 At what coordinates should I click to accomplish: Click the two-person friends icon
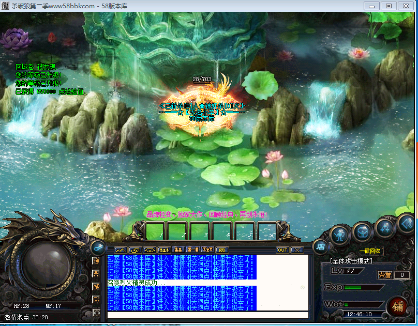pos(178,250)
